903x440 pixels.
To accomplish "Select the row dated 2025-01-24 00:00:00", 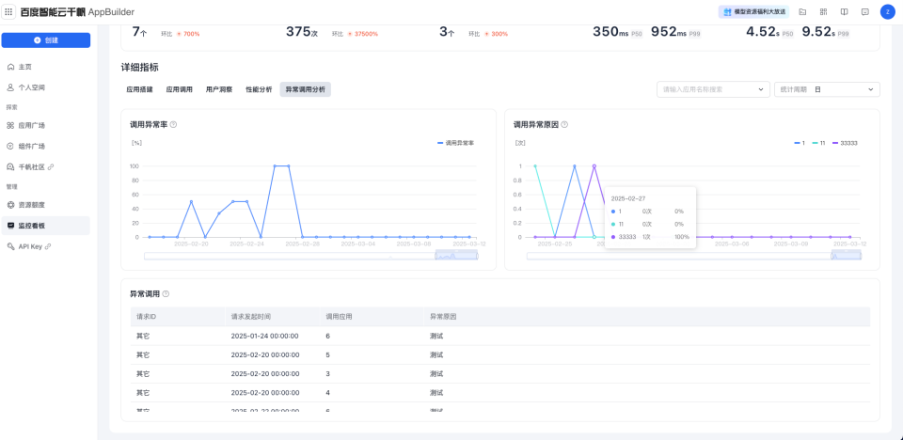I will coord(499,336).
